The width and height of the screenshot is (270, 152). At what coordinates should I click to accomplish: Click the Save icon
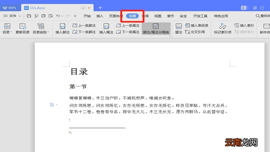click(29, 16)
